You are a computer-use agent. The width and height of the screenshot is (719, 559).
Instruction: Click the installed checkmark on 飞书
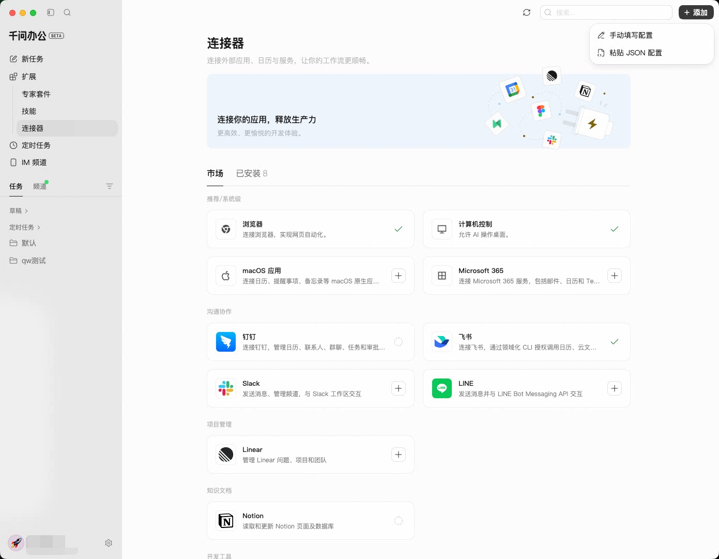pyautogui.click(x=615, y=342)
